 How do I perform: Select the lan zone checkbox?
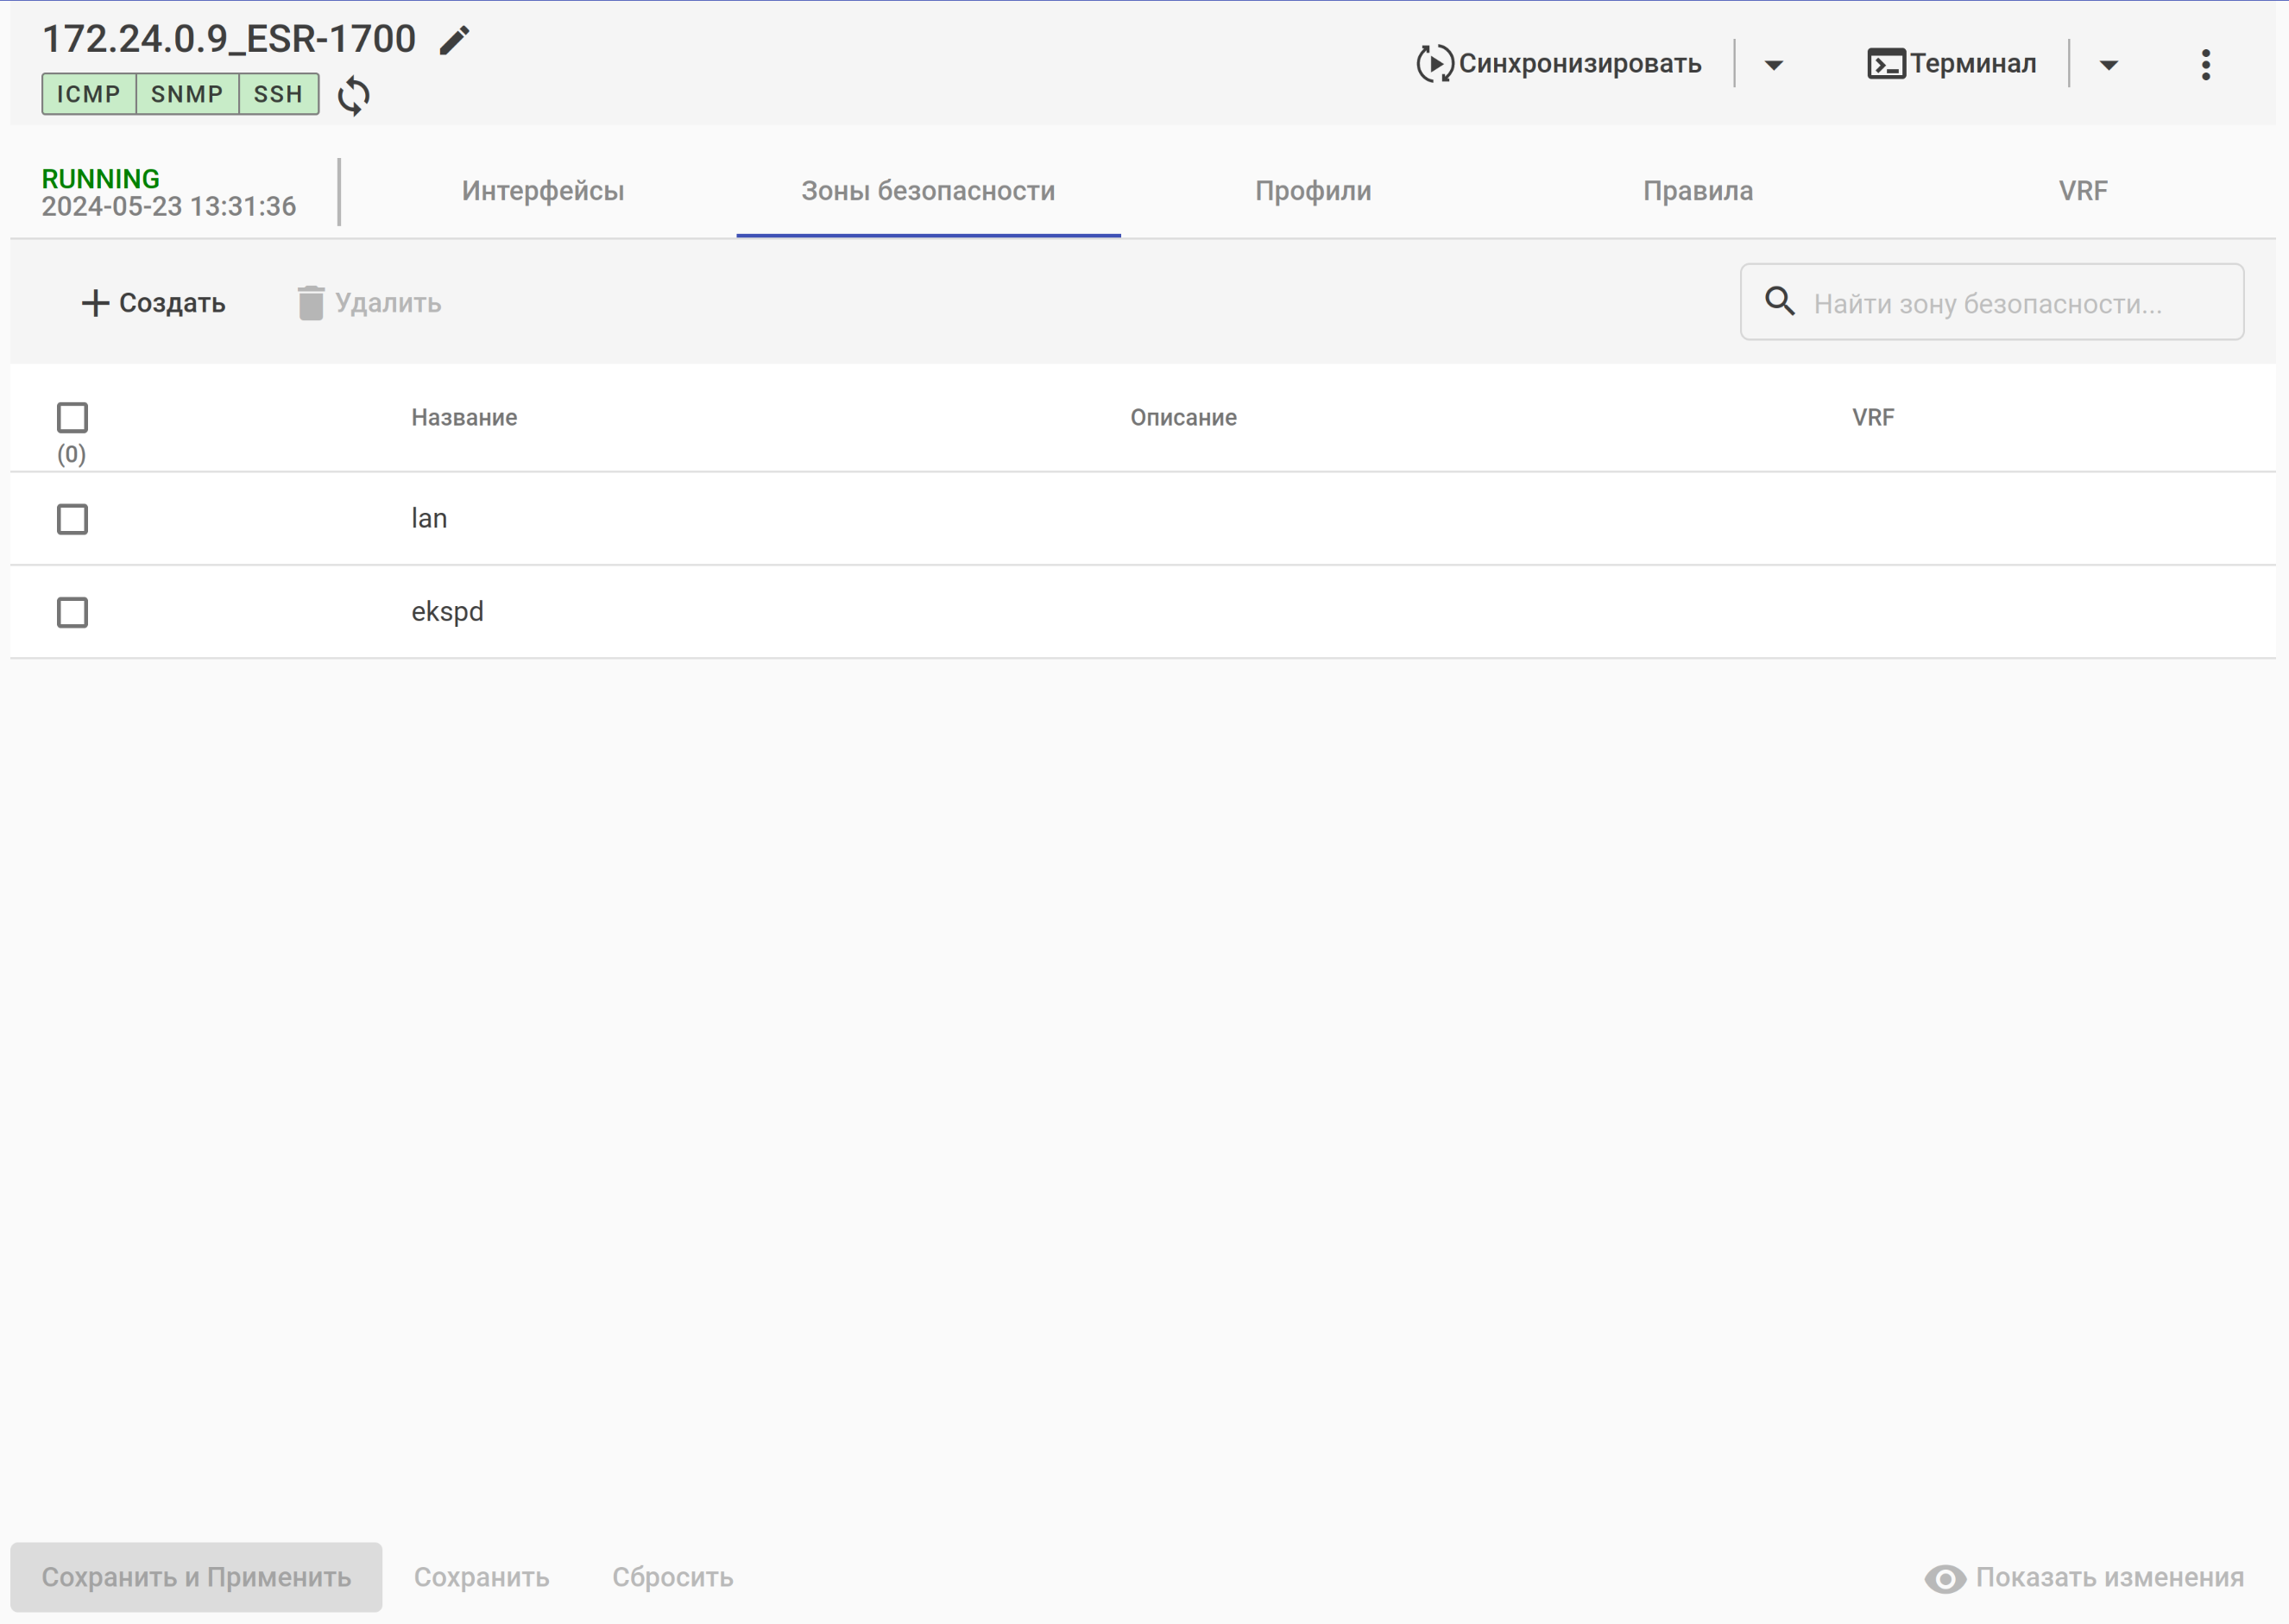[72, 519]
